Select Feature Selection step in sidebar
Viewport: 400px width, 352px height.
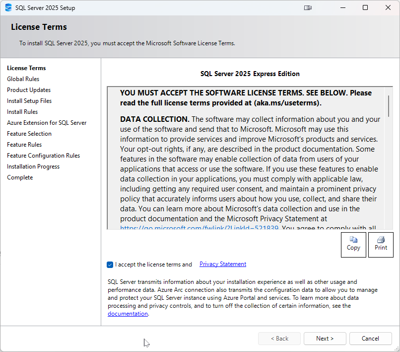click(x=29, y=134)
